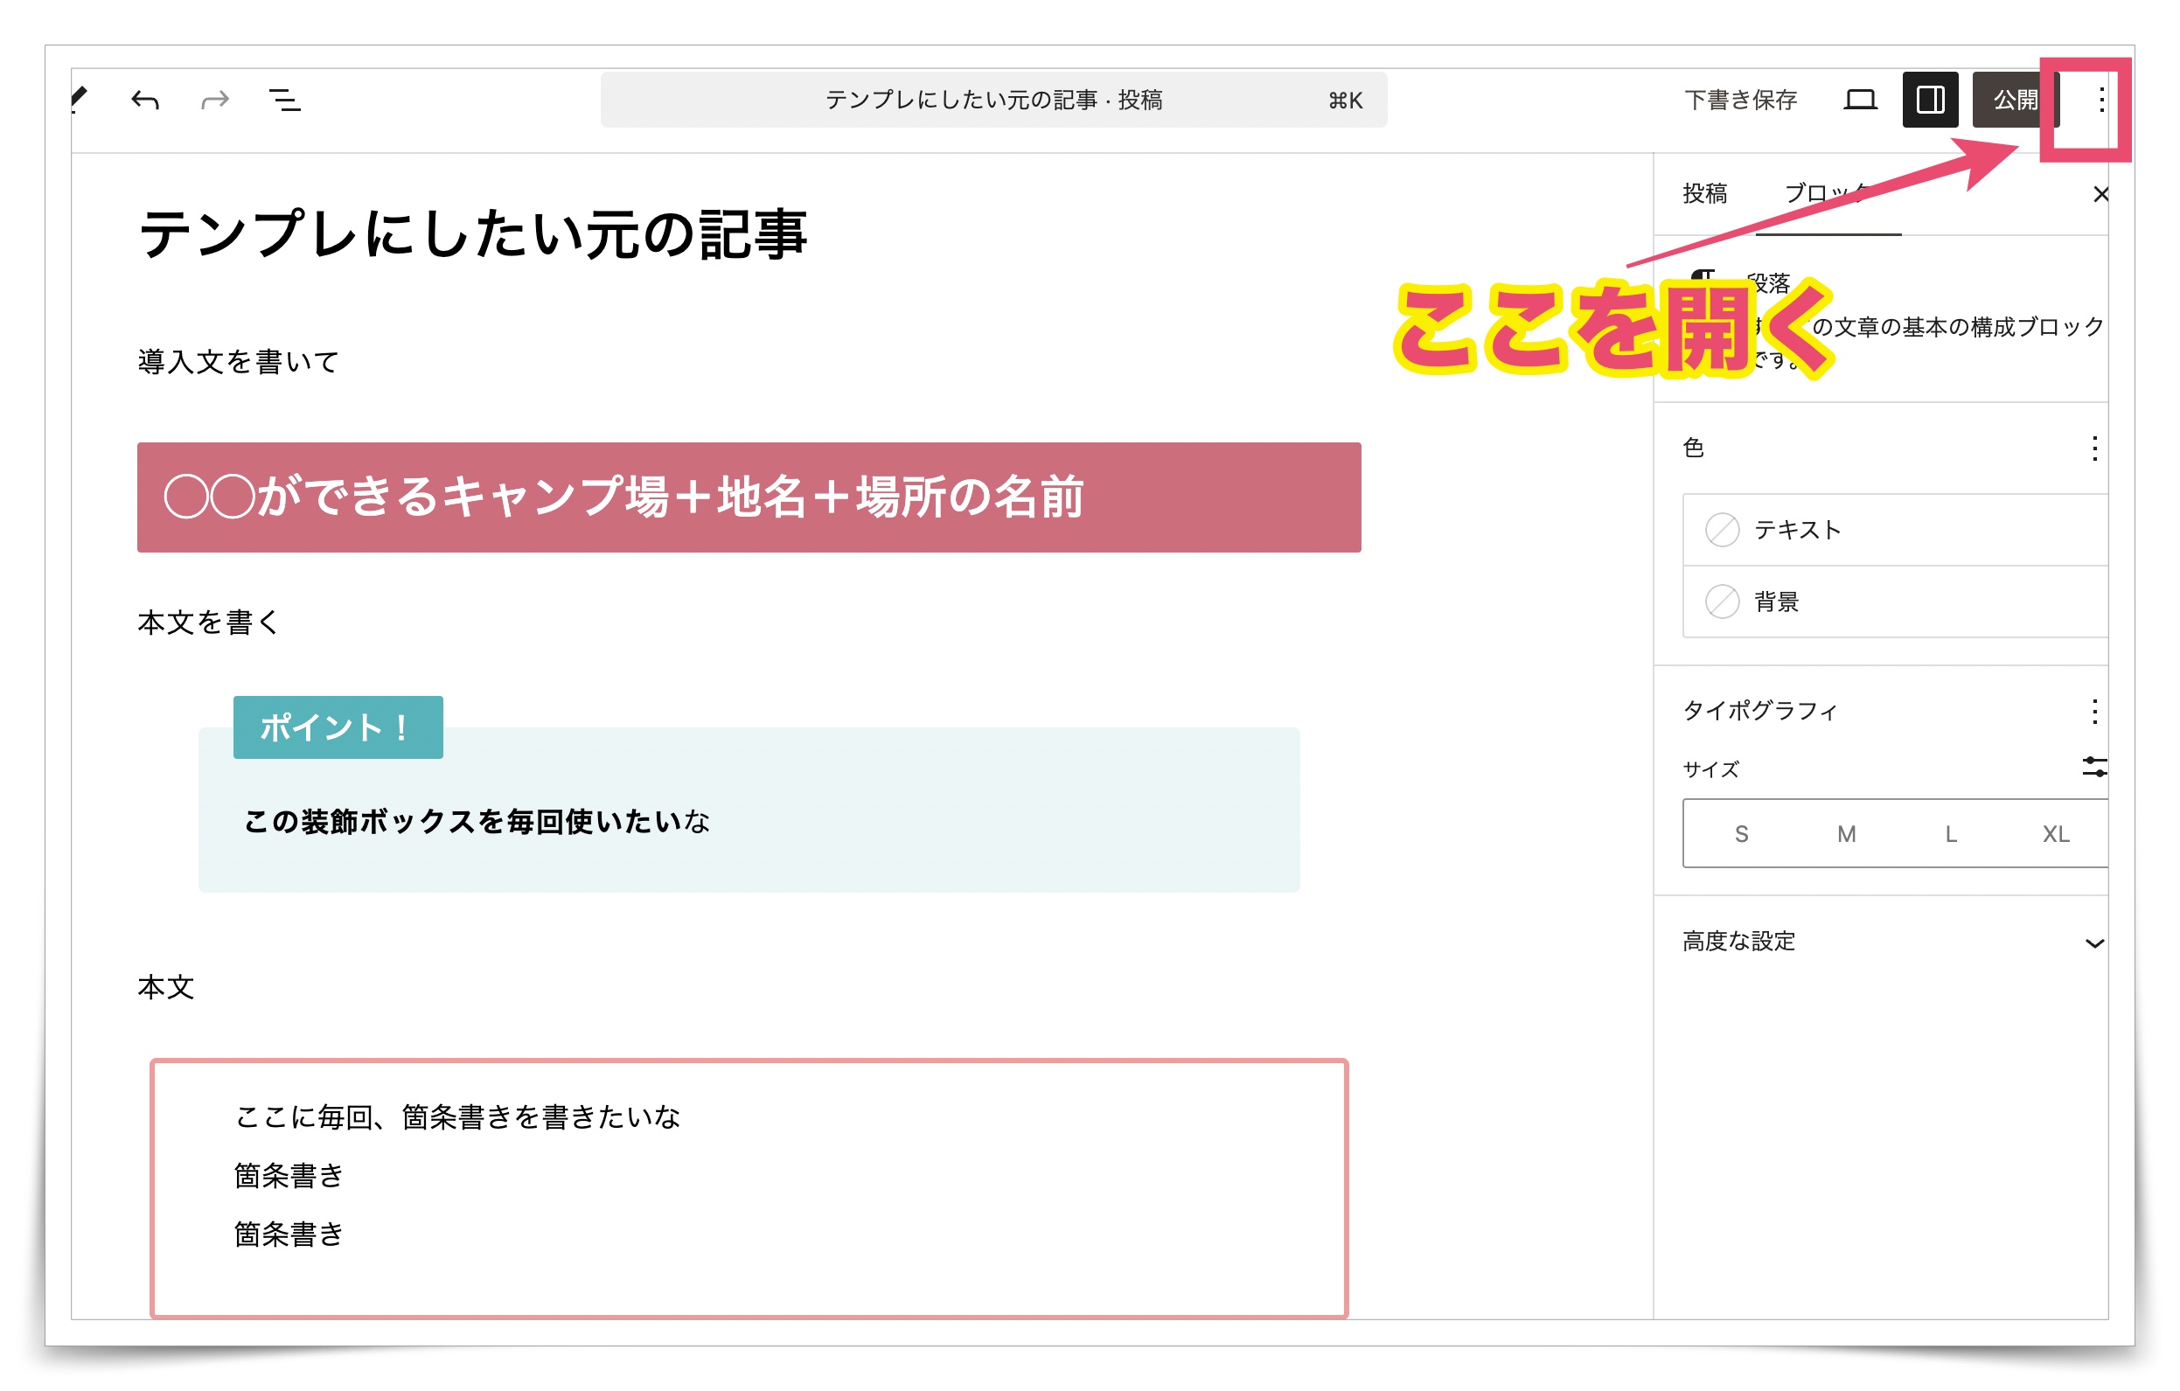
Task: Open the preview laptop icon
Action: pos(1861,100)
